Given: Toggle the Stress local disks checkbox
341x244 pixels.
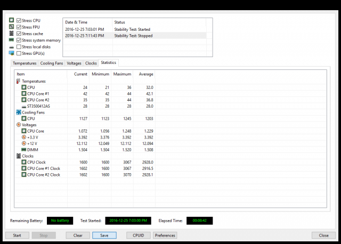Looking at the screenshot, I should click(x=19, y=47).
